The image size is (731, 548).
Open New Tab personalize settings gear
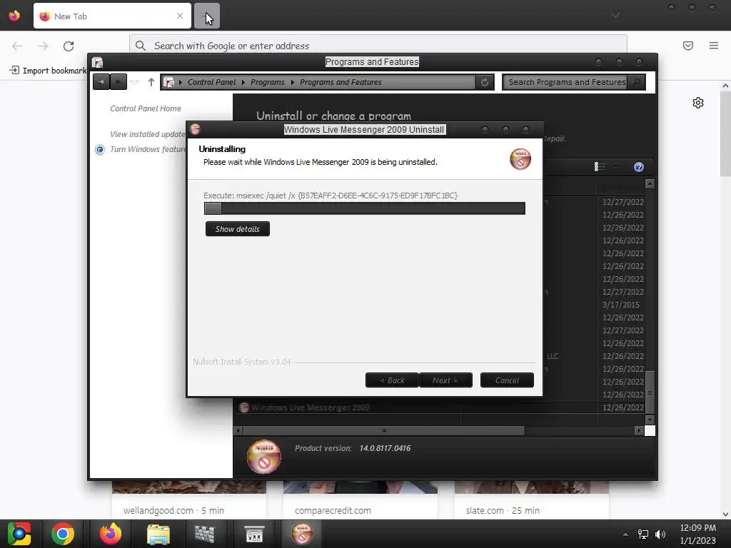(698, 103)
